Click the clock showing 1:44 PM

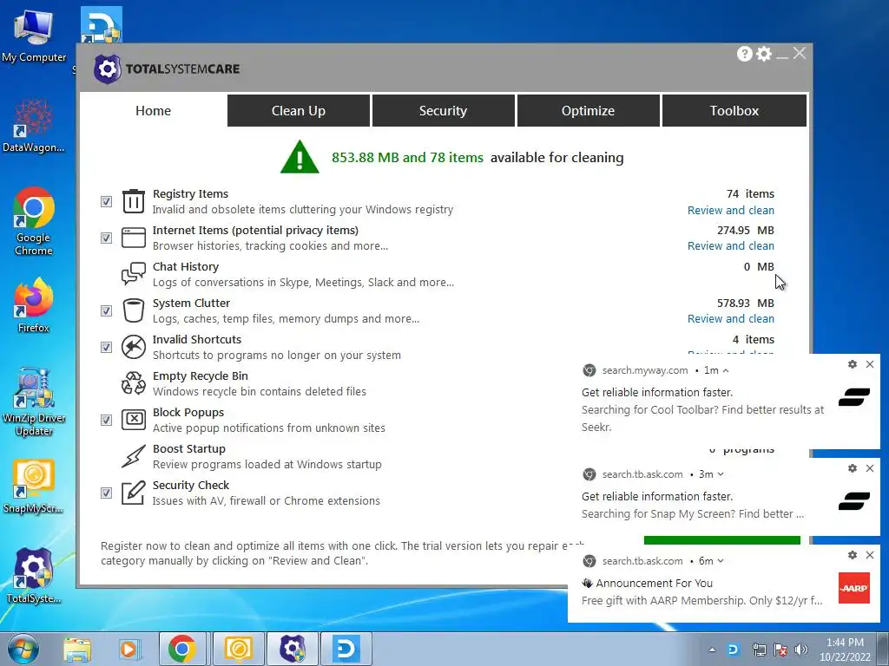[845, 643]
